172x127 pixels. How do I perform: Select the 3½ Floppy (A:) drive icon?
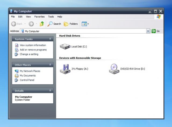(x=65, y=69)
